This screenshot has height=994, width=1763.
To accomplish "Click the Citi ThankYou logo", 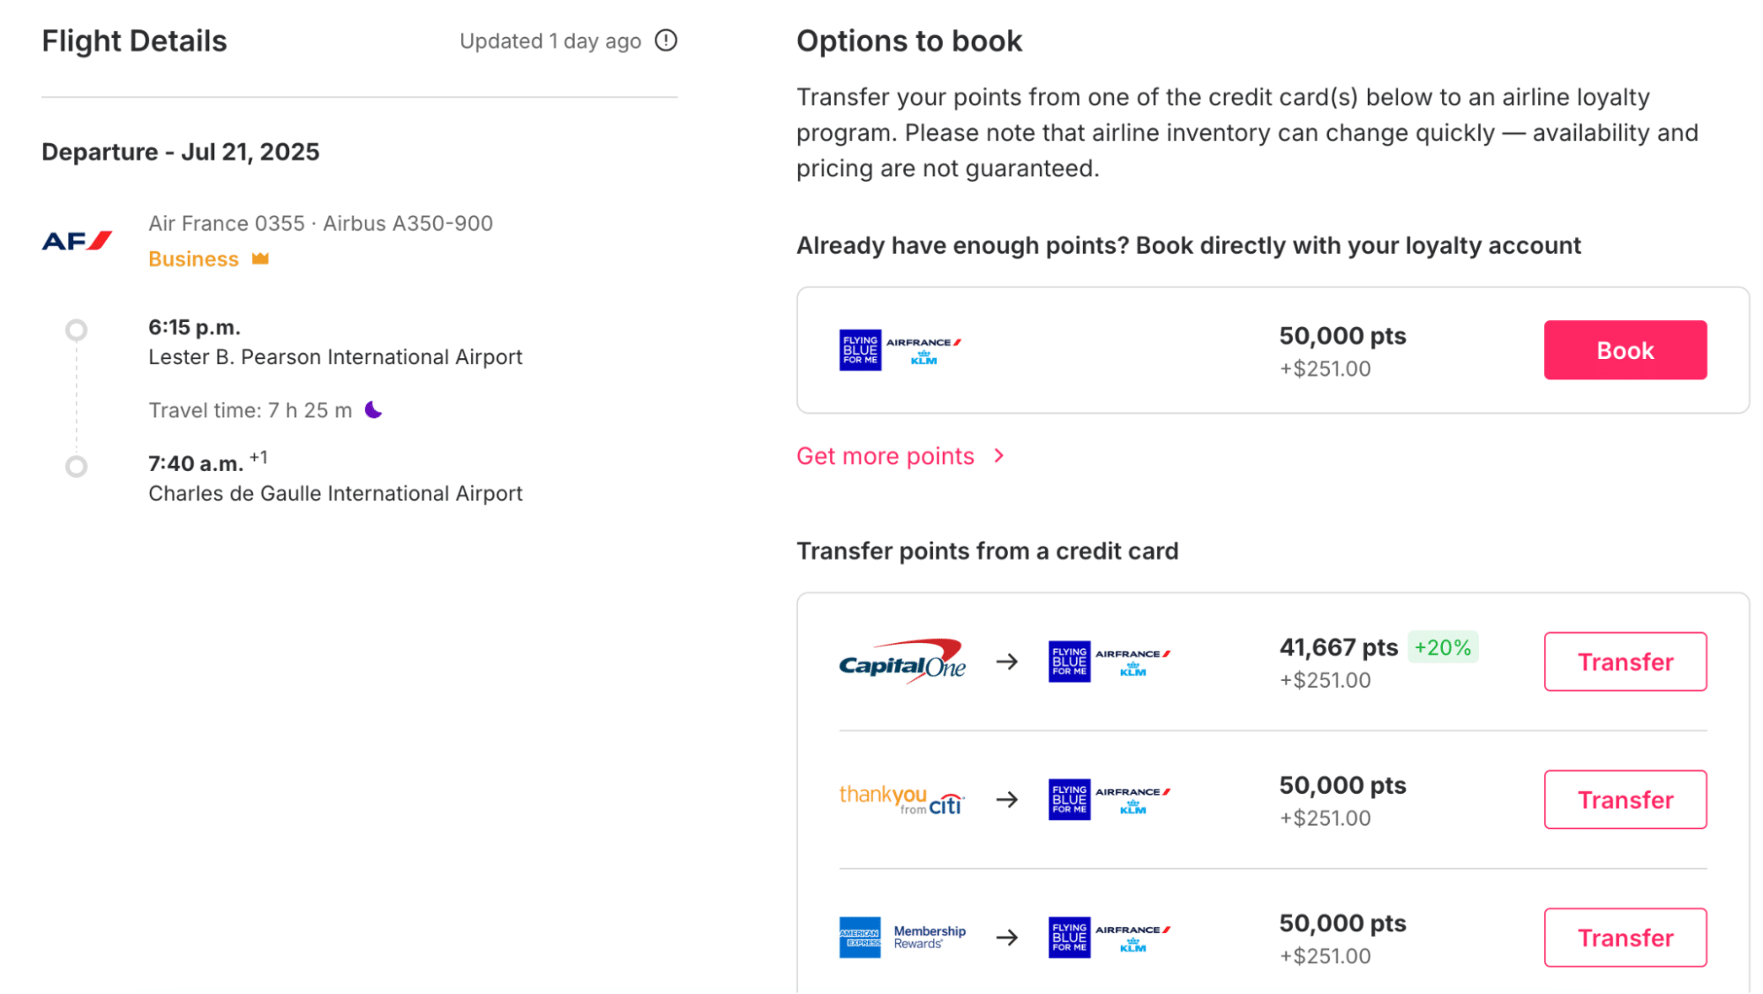I will pos(901,799).
